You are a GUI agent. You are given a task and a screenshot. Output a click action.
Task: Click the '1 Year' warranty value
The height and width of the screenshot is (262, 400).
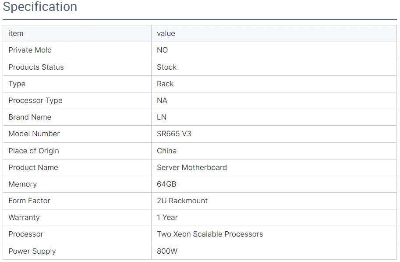pyautogui.click(x=167, y=217)
